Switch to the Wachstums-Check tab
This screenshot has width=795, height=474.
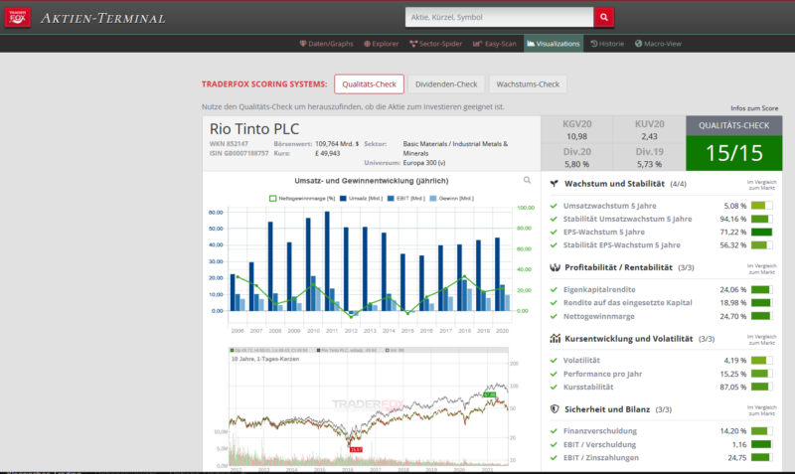click(530, 84)
